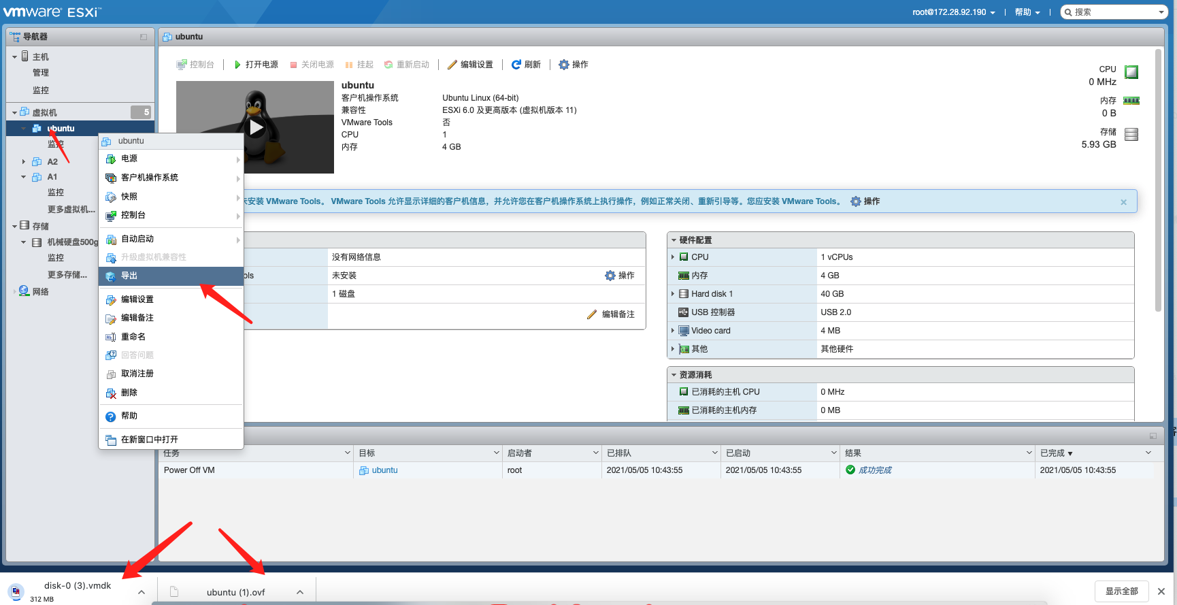Open the Task column dropdown
Viewport: 1177px width, 605px height.
pyautogui.click(x=348, y=453)
